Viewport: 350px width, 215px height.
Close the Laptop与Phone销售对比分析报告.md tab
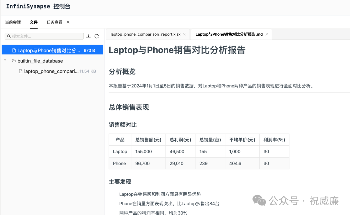[266, 34]
